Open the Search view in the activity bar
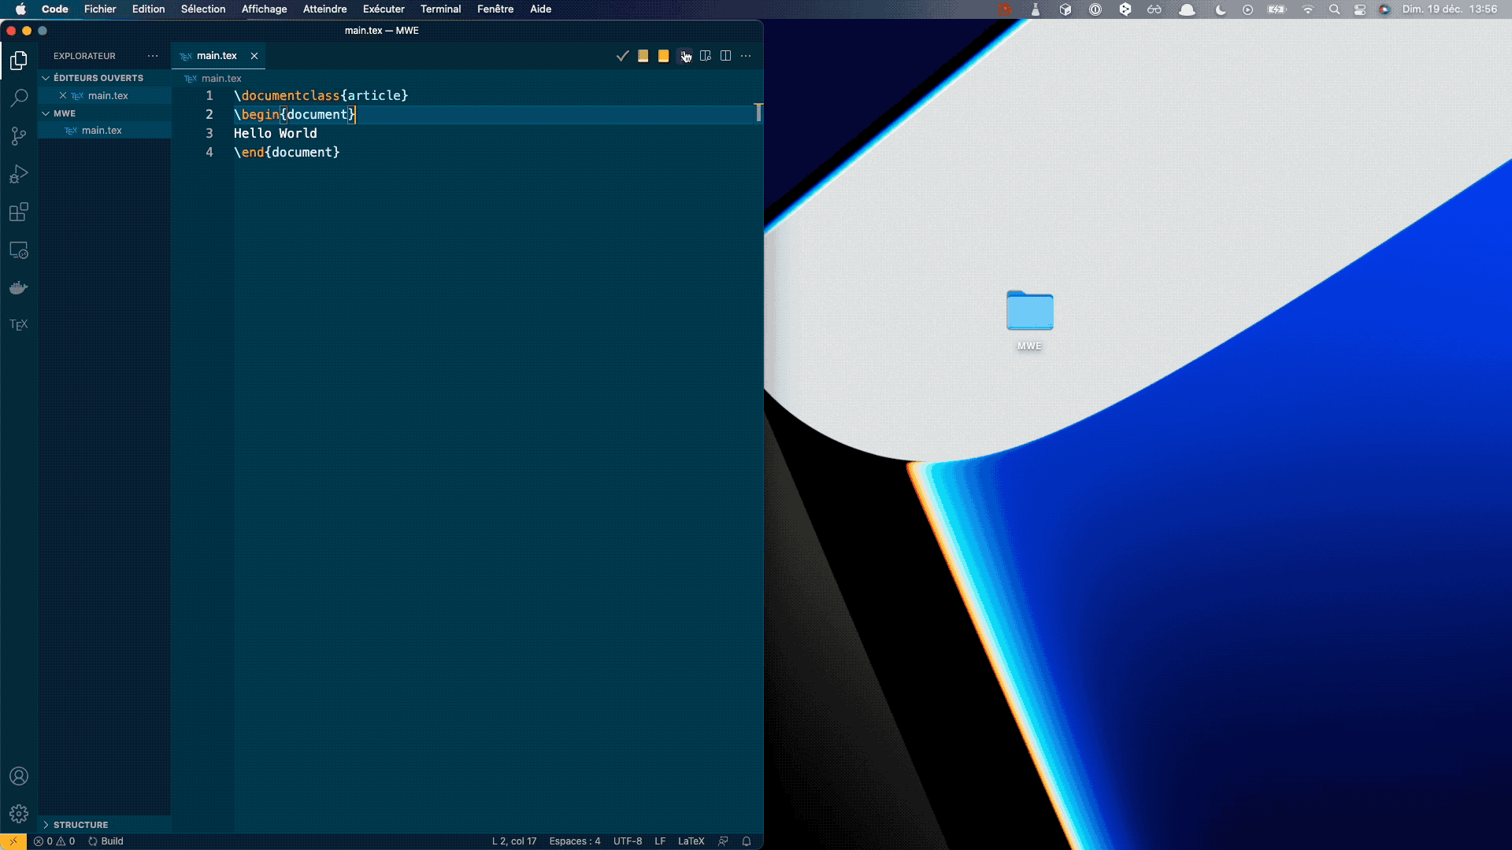The width and height of the screenshot is (1512, 850). tap(19, 98)
